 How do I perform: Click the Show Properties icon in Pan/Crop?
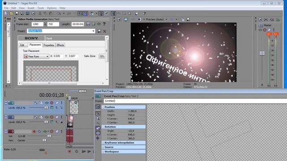(98, 107)
